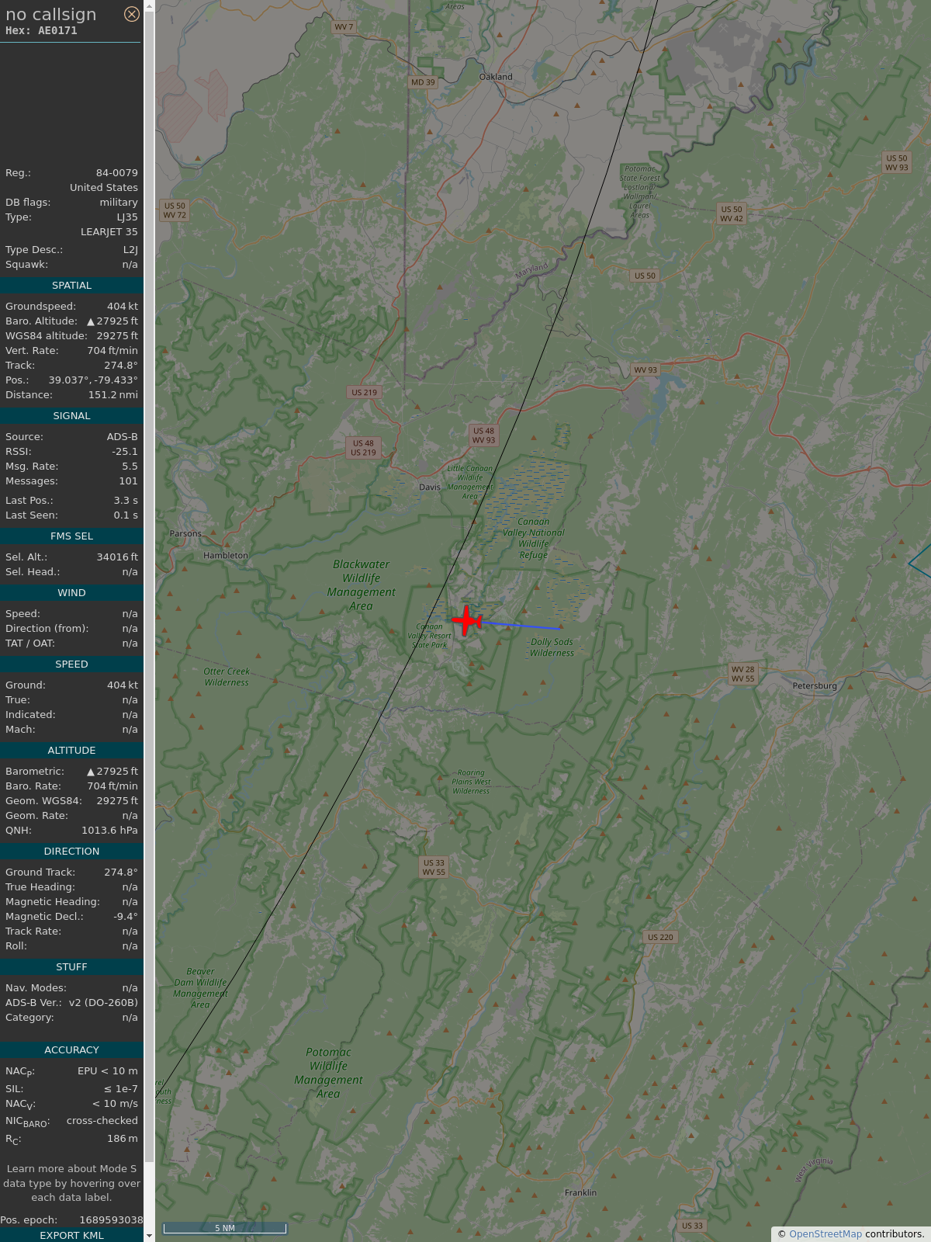Click the WV 28 / WV 55 road shield
The width and height of the screenshot is (931, 1242).
click(x=742, y=674)
